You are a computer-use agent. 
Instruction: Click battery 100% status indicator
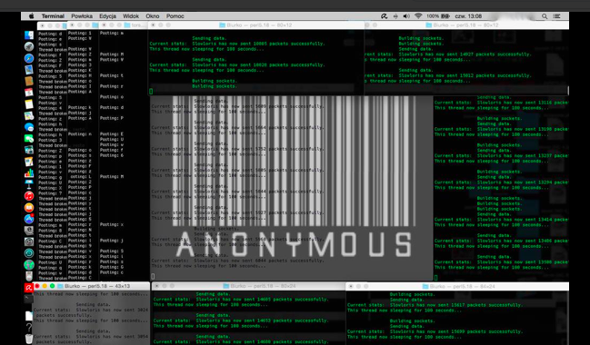tap(438, 16)
